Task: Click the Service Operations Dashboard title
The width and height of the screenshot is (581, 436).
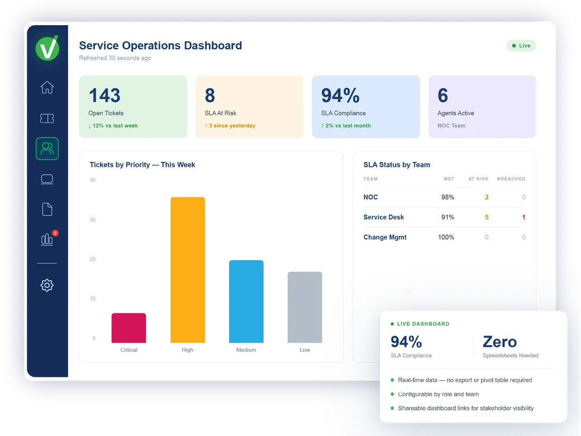Action: (160, 46)
